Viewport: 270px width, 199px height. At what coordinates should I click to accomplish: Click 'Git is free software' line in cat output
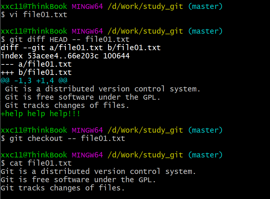click(x=78, y=180)
